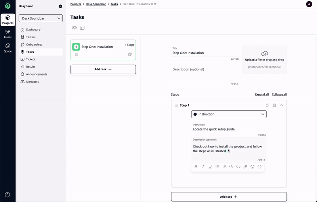Apply italic formatting in description toolbar
Image resolution: width=317 pixels, height=202 pixels.
click(203, 167)
